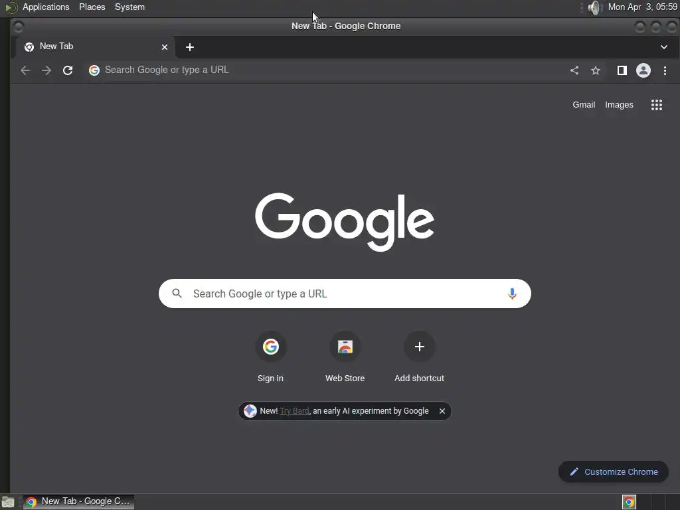Open the Gmail link

coord(584,105)
